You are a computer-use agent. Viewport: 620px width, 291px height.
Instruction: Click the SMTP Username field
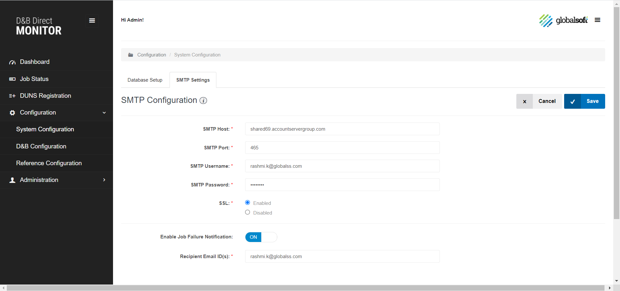pos(342,166)
